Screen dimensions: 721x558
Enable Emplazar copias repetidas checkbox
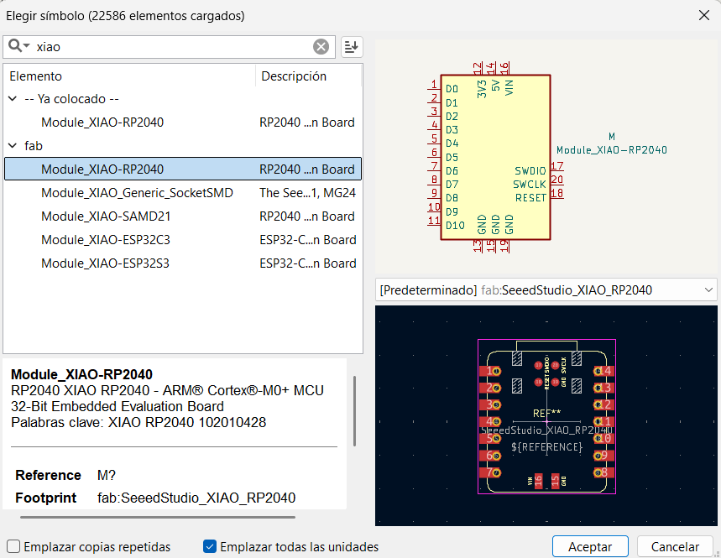pos(13,546)
